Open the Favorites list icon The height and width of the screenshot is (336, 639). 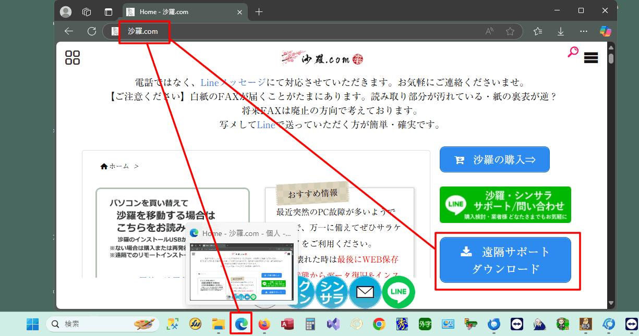click(538, 31)
